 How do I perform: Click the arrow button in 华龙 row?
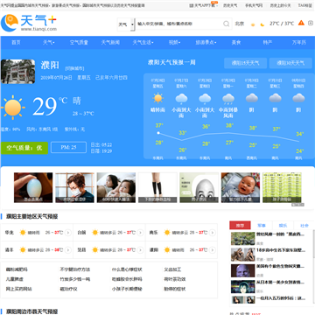pyautogui.click(x=68, y=233)
